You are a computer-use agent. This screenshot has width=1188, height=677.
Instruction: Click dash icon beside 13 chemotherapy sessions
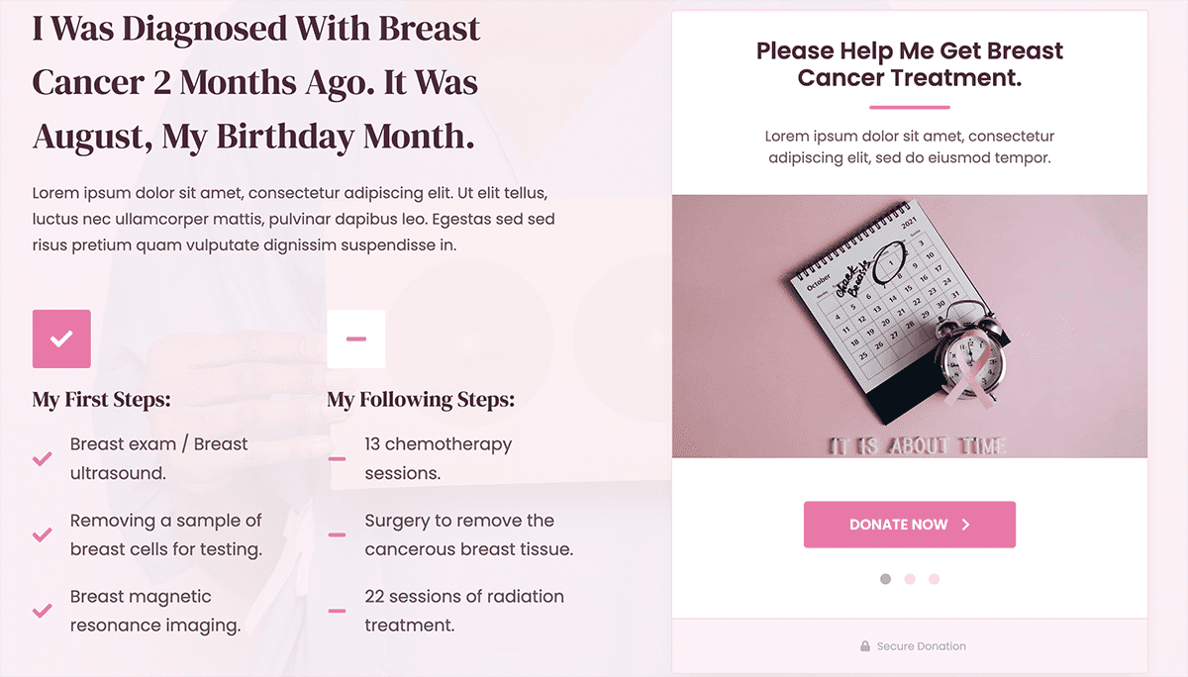337,459
